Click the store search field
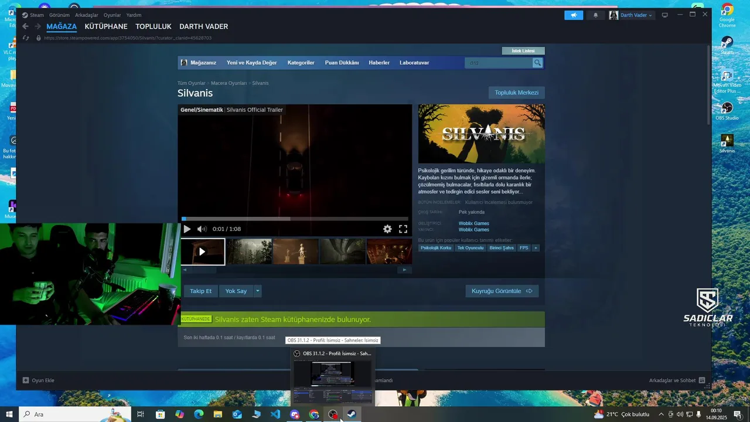This screenshot has width=750, height=422. coord(498,63)
